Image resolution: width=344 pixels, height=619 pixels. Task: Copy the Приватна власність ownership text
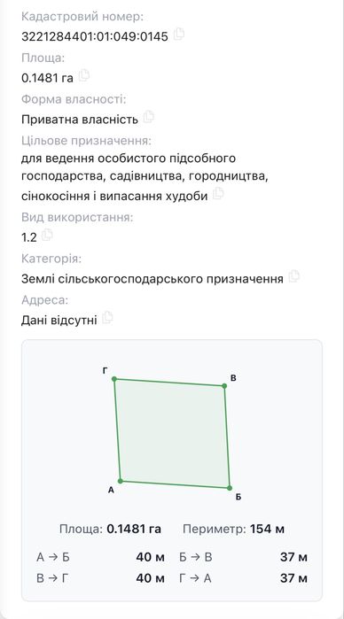(149, 117)
